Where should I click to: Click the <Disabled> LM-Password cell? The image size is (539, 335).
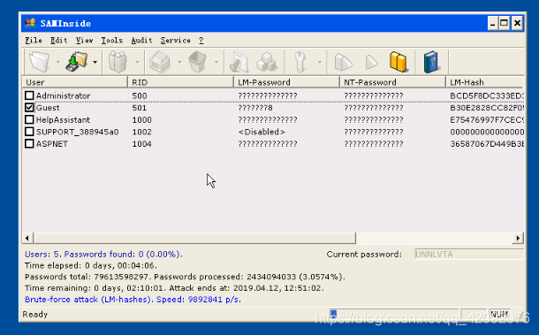pyautogui.click(x=262, y=132)
